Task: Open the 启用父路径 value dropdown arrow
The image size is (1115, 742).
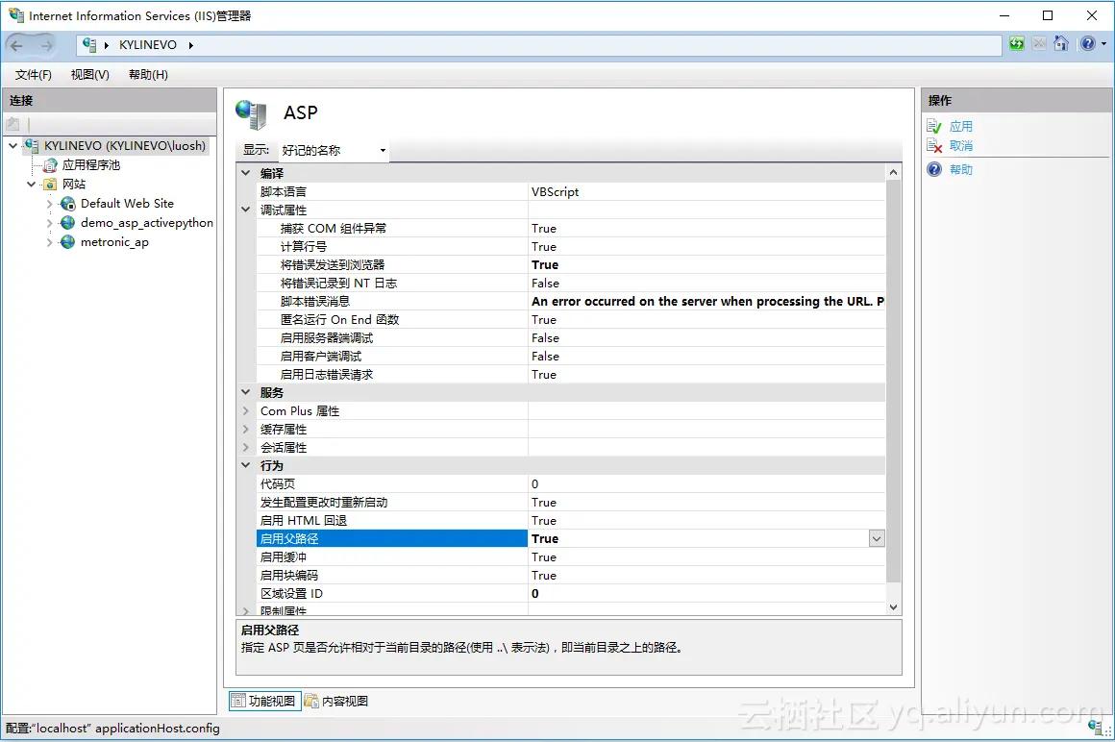Action: coord(877,539)
